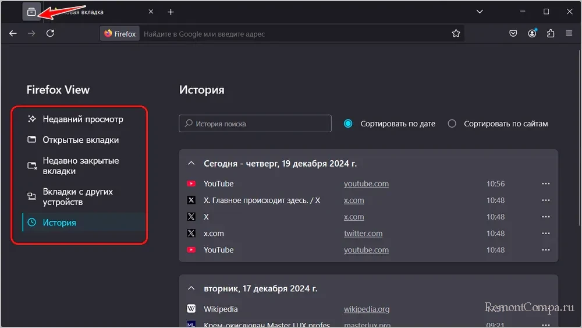This screenshot has height=328, width=582.
Task: Go back with the back arrow
Action: coord(13,33)
